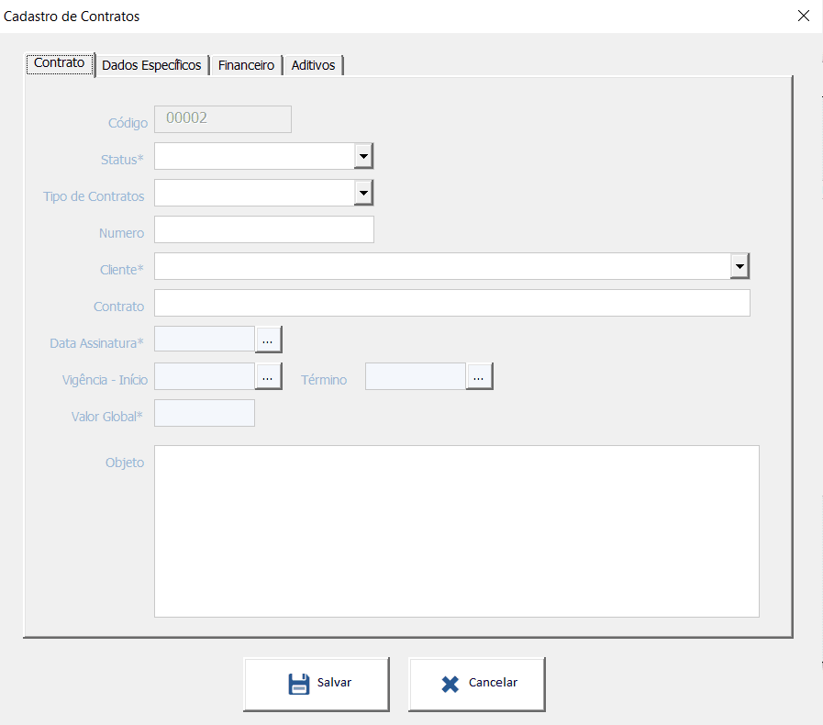Click the Data Assinatura date field
Viewport: 823px width, 725px height.
(205, 340)
